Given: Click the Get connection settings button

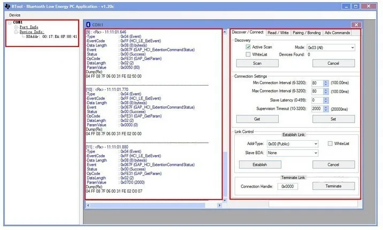Looking at the screenshot, I should [x=257, y=119].
